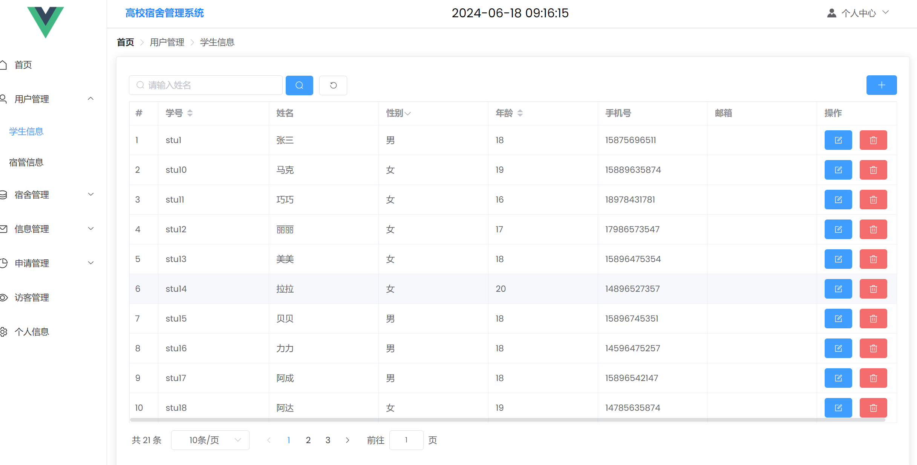
Task: Open the 性别 column filter dropdown
Action: [409, 114]
